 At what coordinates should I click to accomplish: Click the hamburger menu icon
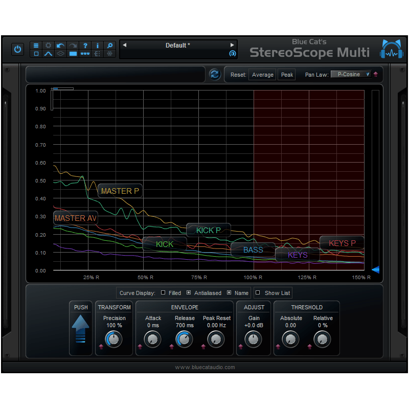click(36, 46)
